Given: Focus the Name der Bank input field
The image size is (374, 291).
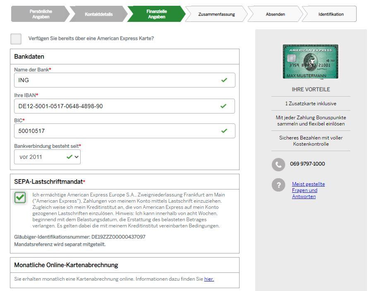Looking at the screenshot, I should [x=125, y=80].
